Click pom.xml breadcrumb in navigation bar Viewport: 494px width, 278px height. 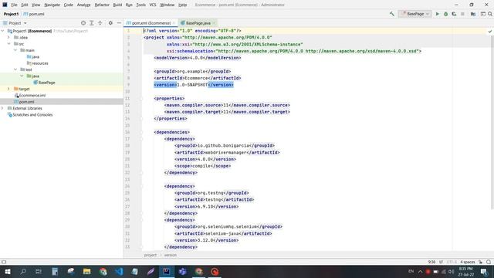(x=34, y=14)
